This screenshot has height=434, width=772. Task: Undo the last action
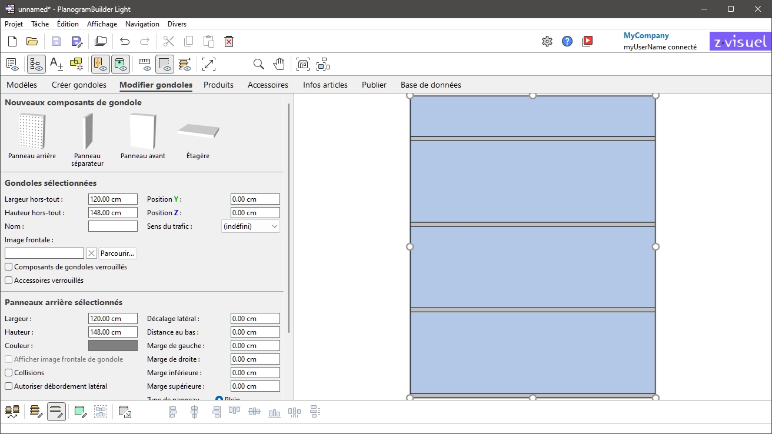tap(125, 41)
